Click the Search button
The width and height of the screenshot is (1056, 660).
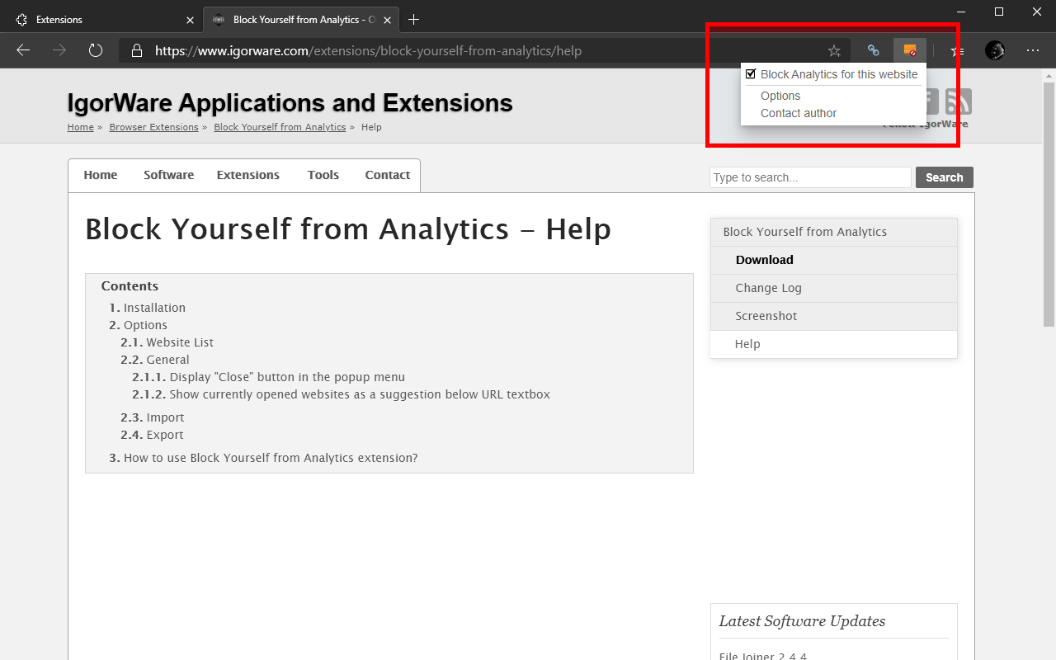click(945, 177)
